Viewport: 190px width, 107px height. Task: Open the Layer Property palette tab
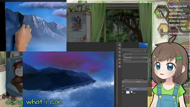128,54
